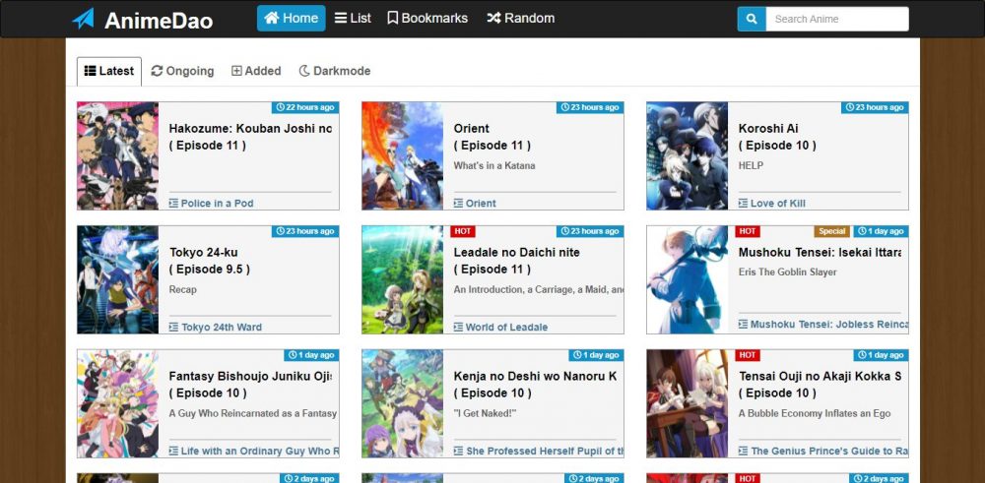This screenshot has width=985, height=483.
Task: Open The Genius Prince's Guide series link
Action: point(822,451)
